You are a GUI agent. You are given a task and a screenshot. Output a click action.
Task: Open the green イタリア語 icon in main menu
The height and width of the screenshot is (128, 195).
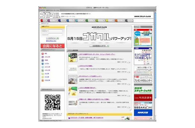click(x=43, y=70)
